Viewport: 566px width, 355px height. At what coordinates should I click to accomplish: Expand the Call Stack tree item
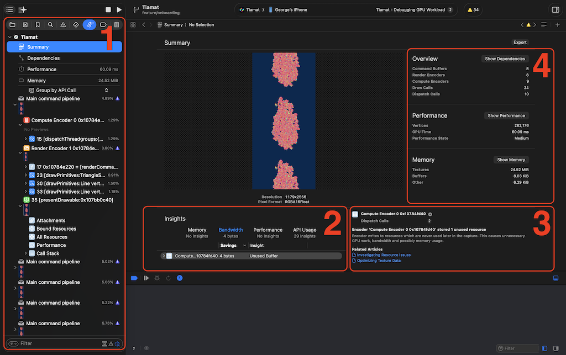click(26, 253)
